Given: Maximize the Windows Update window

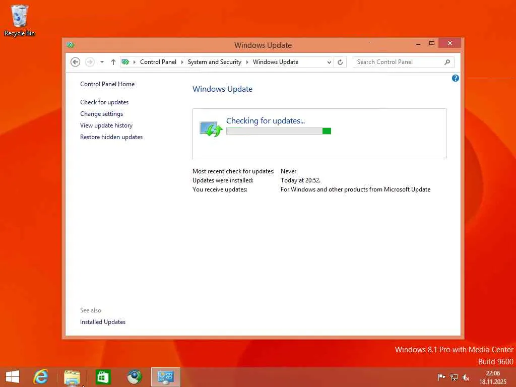Looking at the screenshot, I should [432, 43].
